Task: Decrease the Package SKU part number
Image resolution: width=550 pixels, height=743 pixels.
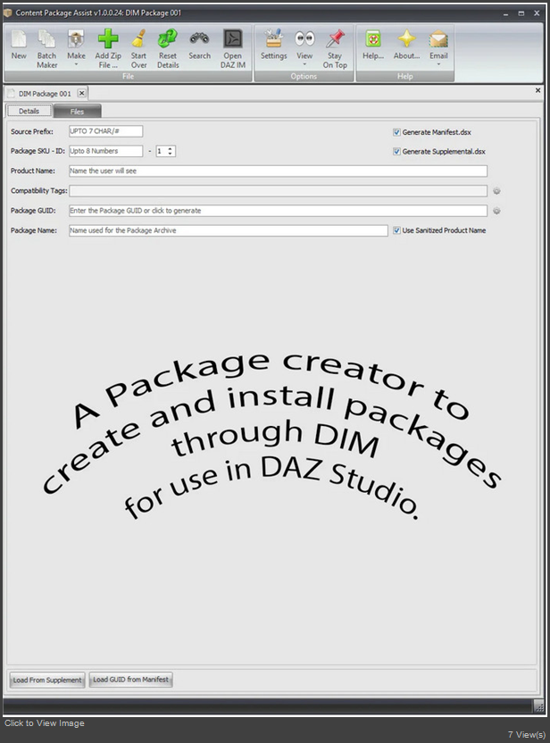Action: pos(171,154)
